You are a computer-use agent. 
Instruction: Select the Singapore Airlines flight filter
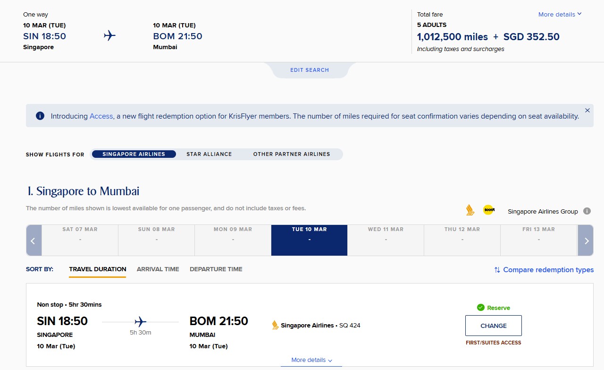coord(134,154)
